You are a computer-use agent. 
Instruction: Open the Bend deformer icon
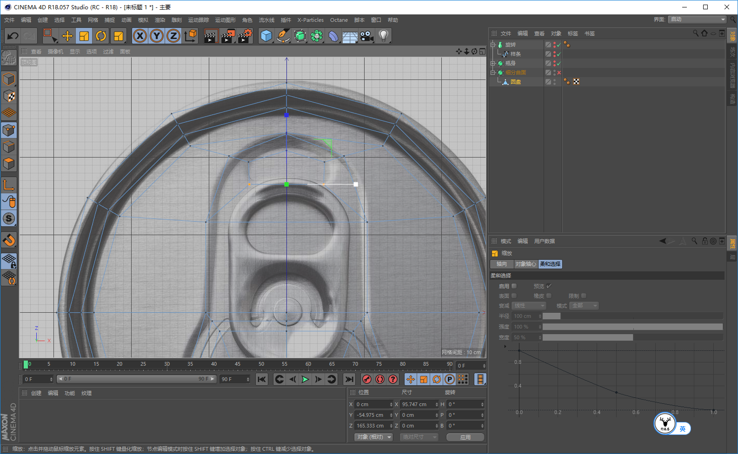click(x=333, y=36)
